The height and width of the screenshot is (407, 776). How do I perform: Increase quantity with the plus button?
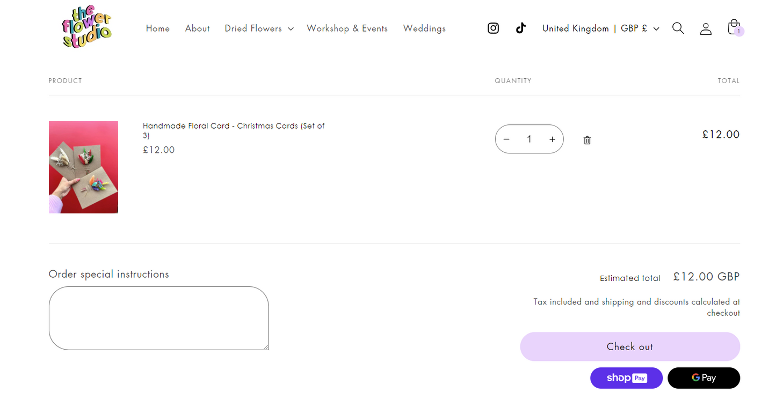click(552, 139)
